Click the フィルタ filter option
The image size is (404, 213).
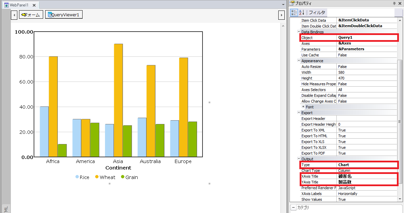point(317,13)
